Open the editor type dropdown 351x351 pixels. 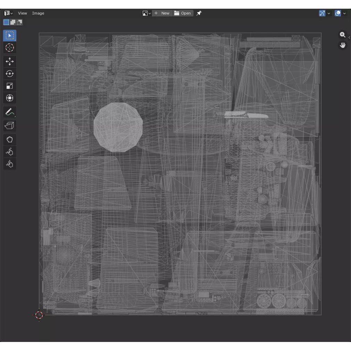[9, 13]
